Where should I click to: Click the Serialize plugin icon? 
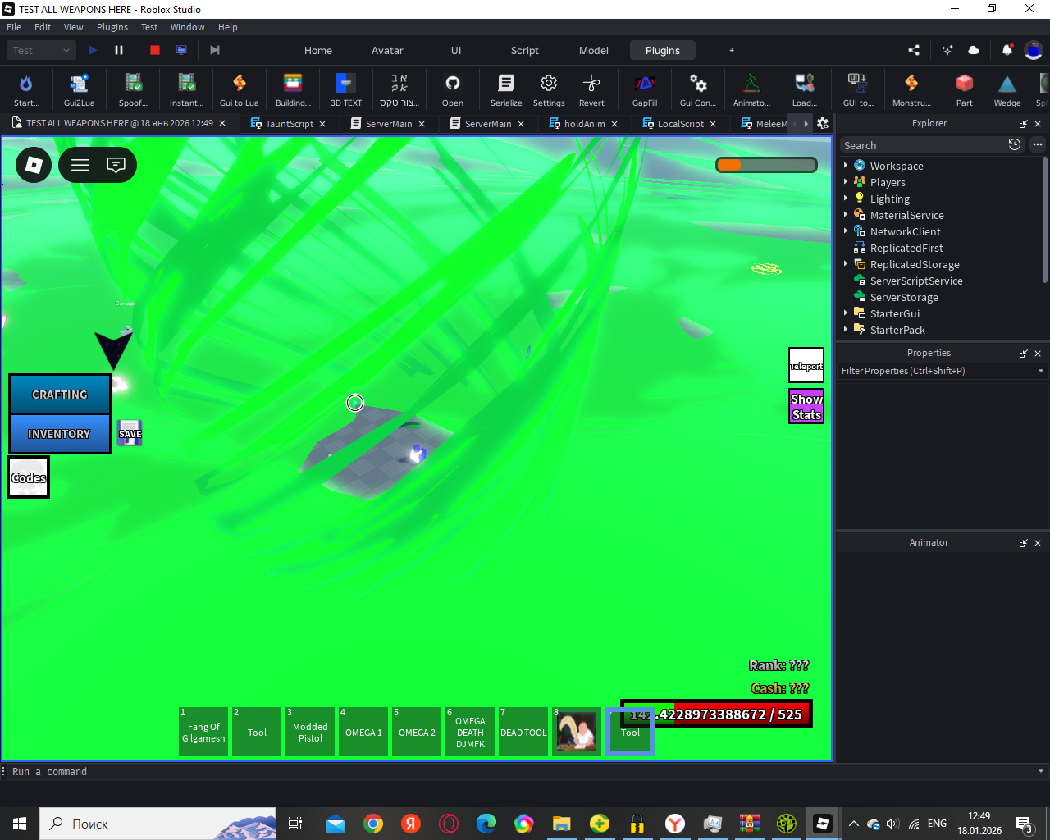506,89
